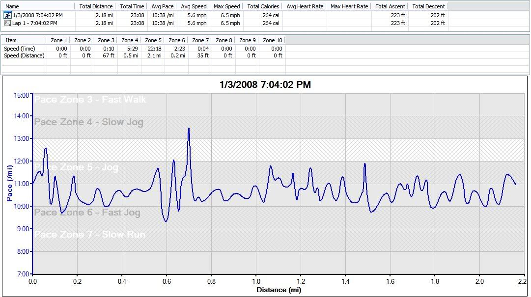This screenshot has width=531, height=297.
Task: Select the Speed (Time) row
Action: (x=19, y=49)
